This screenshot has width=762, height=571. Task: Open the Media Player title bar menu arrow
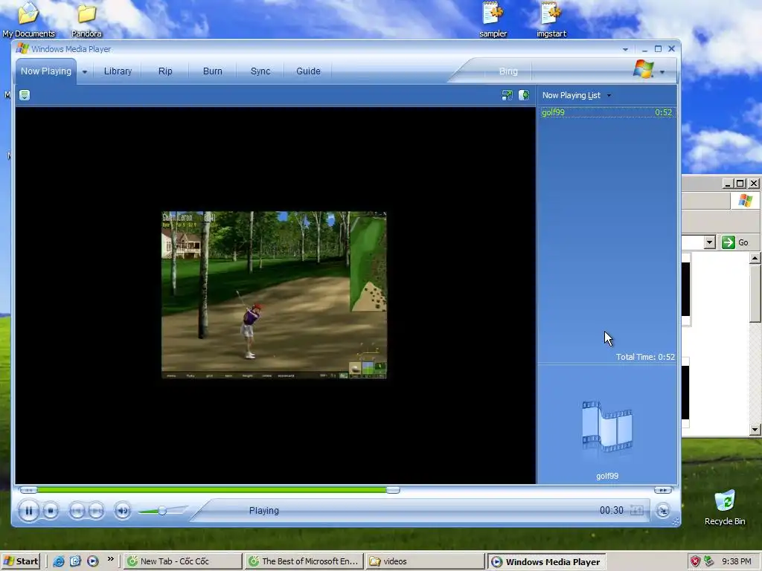pos(625,50)
